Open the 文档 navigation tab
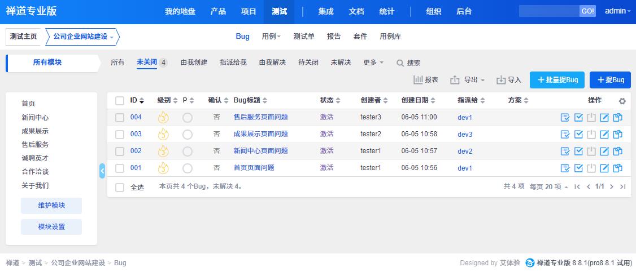This screenshot has height=272, width=636. [356, 11]
